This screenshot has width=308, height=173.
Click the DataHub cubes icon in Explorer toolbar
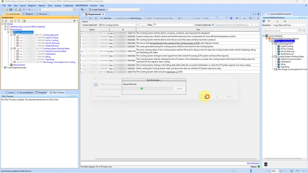click(264, 21)
